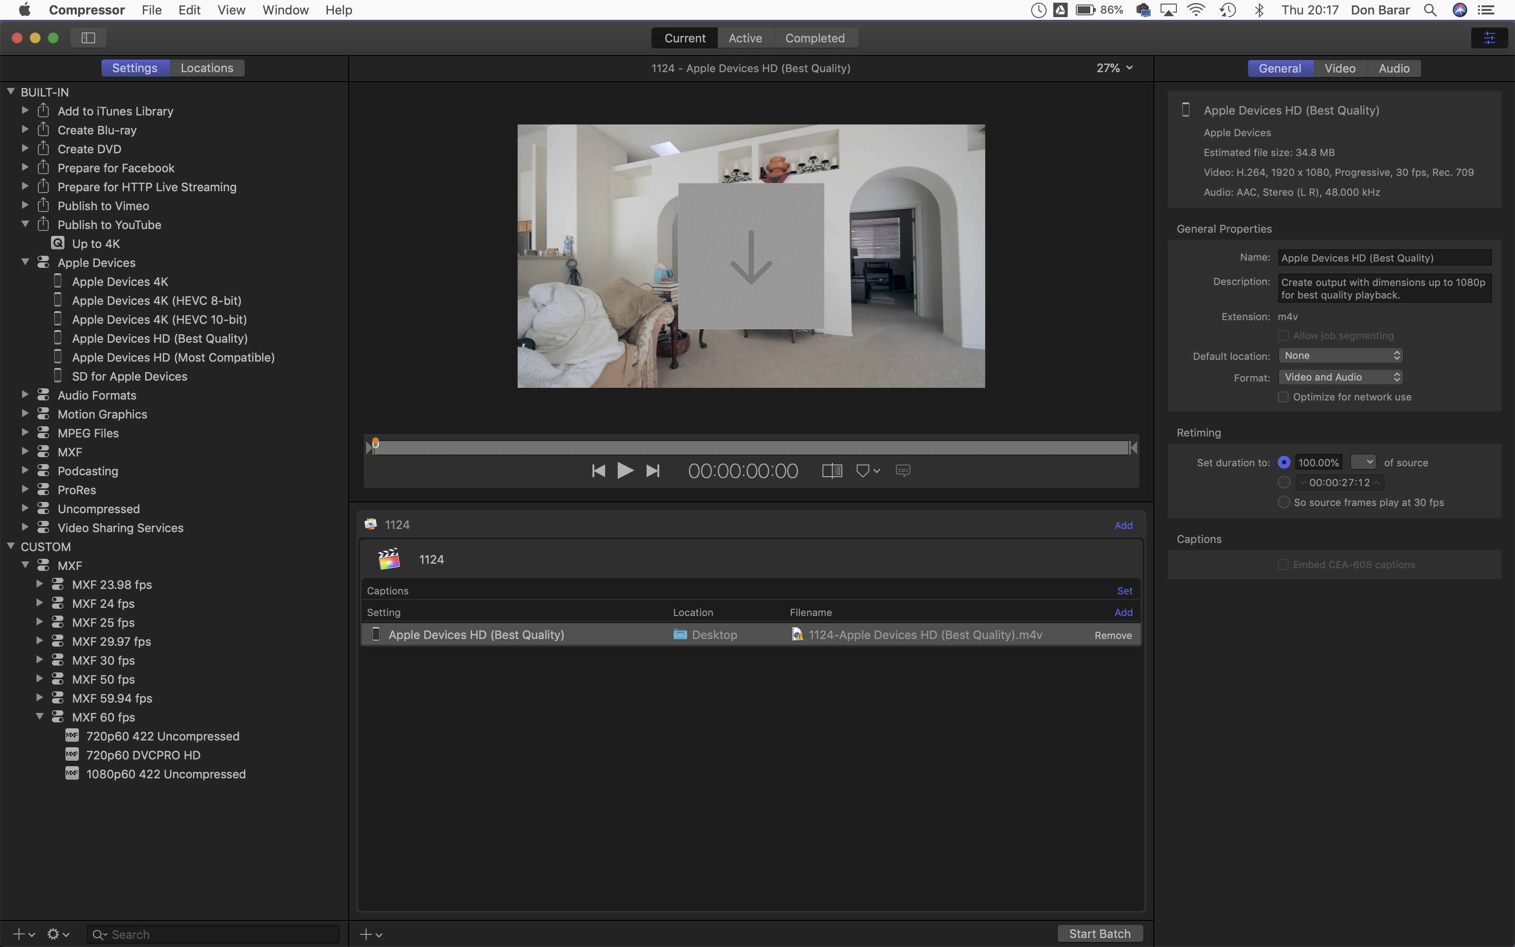Select the Up to 4K YouTube setting
The width and height of the screenshot is (1515, 947).
coord(96,244)
